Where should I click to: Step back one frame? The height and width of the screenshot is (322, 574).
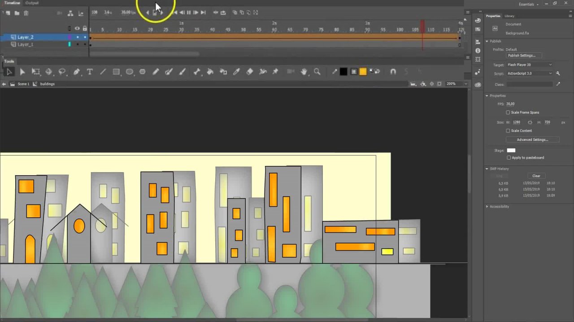pyautogui.click(x=182, y=13)
